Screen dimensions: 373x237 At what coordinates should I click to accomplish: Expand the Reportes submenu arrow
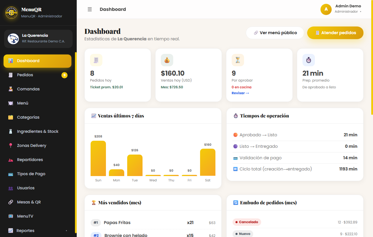click(66, 231)
